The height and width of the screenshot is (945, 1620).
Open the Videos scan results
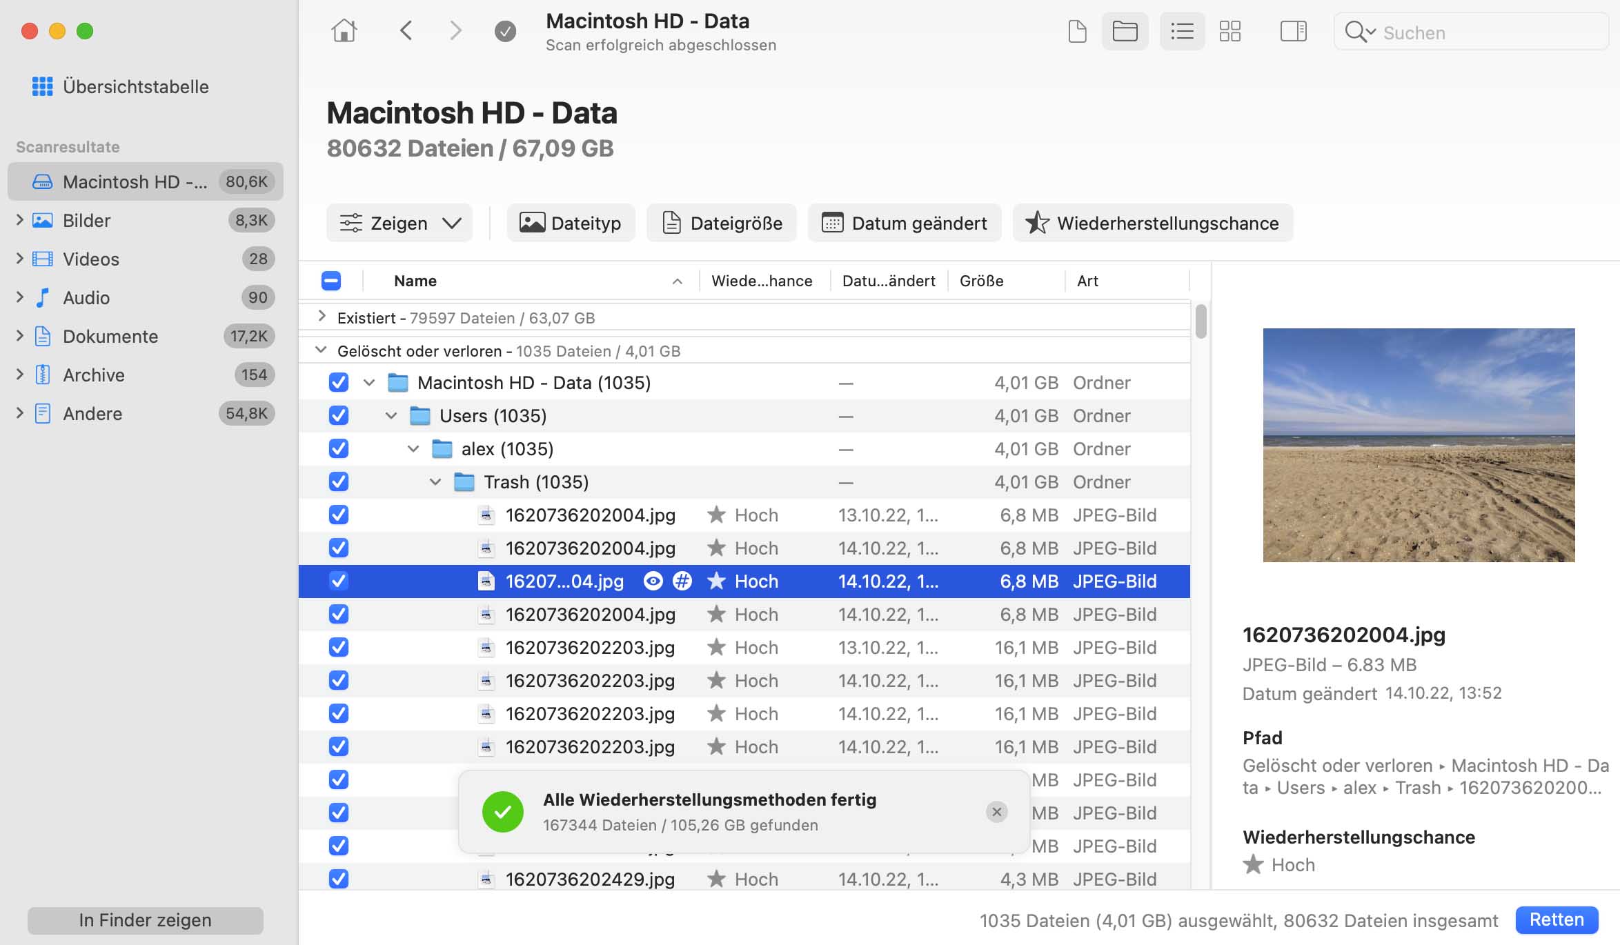pyautogui.click(x=89, y=259)
